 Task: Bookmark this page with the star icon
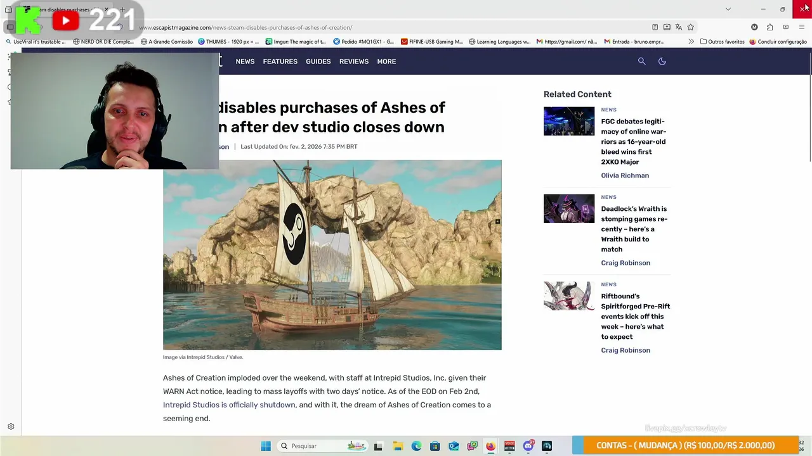coord(690,27)
